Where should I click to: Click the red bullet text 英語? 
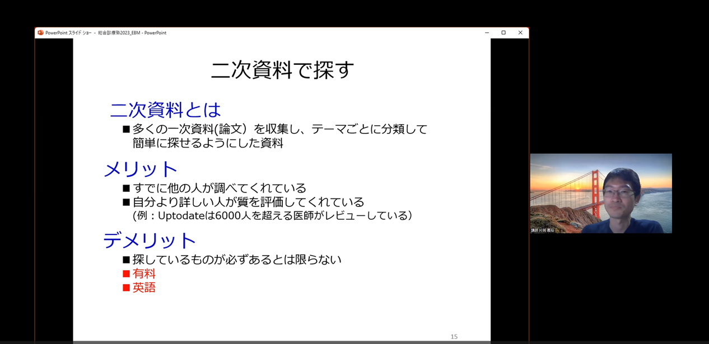click(x=144, y=288)
